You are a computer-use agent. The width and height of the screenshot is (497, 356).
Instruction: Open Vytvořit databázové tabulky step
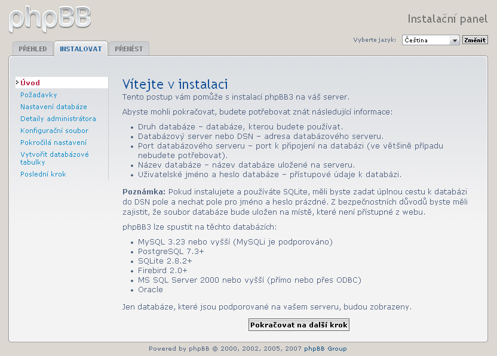[54, 158]
